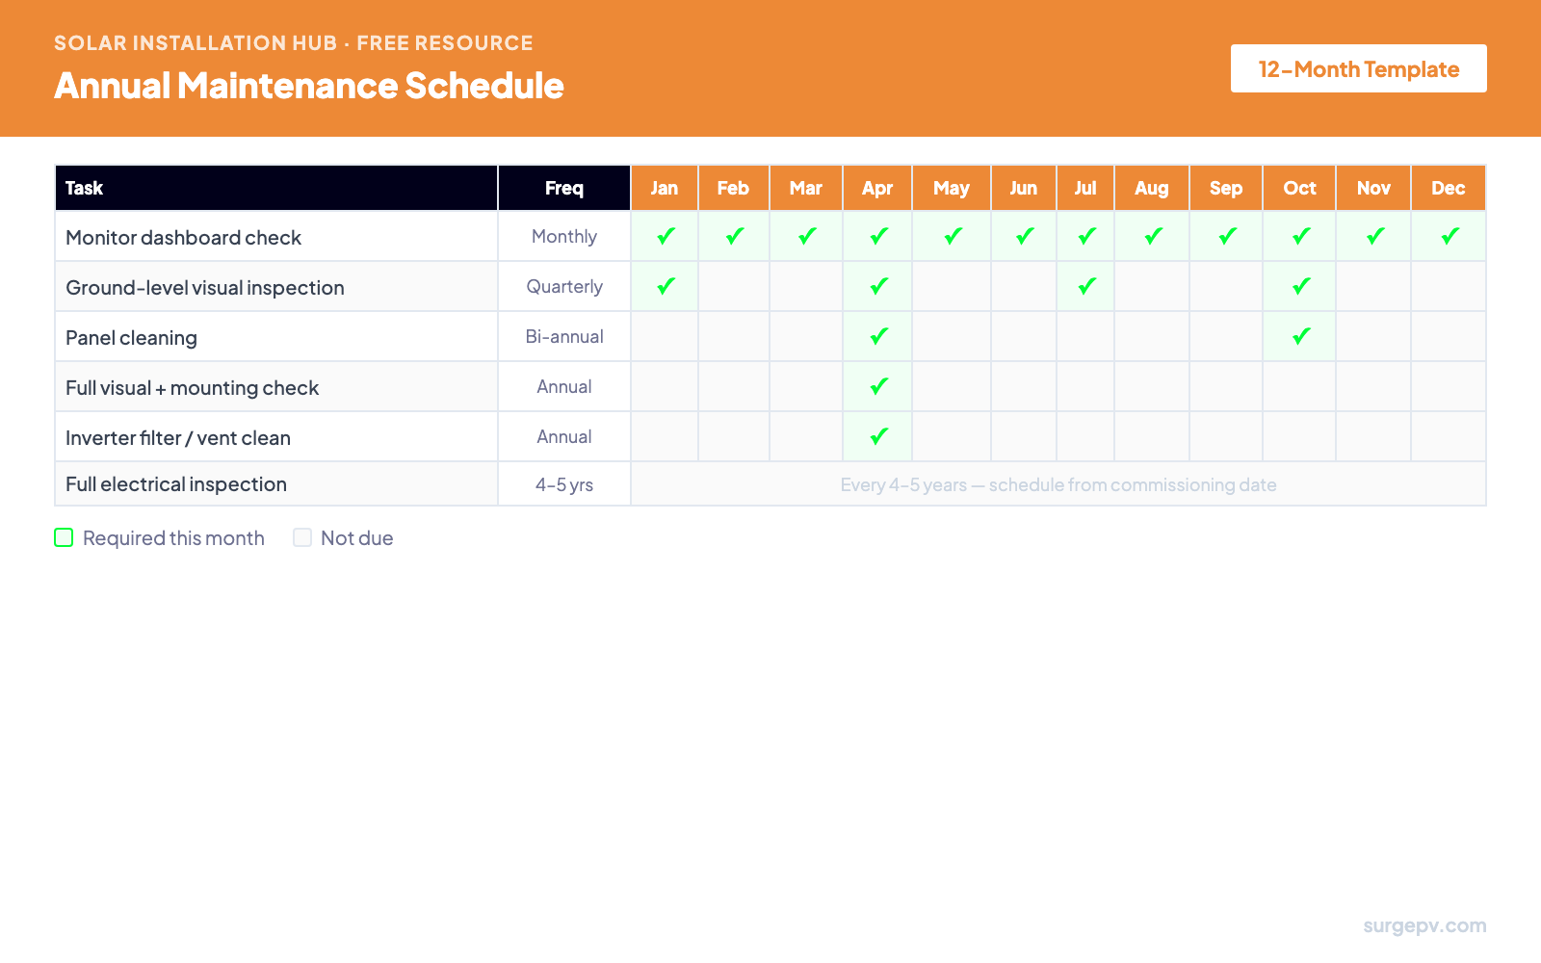Select the Sep month column header

tap(1226, 188)
